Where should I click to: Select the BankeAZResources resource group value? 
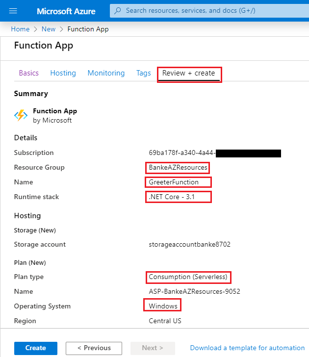tap(178, 168)
